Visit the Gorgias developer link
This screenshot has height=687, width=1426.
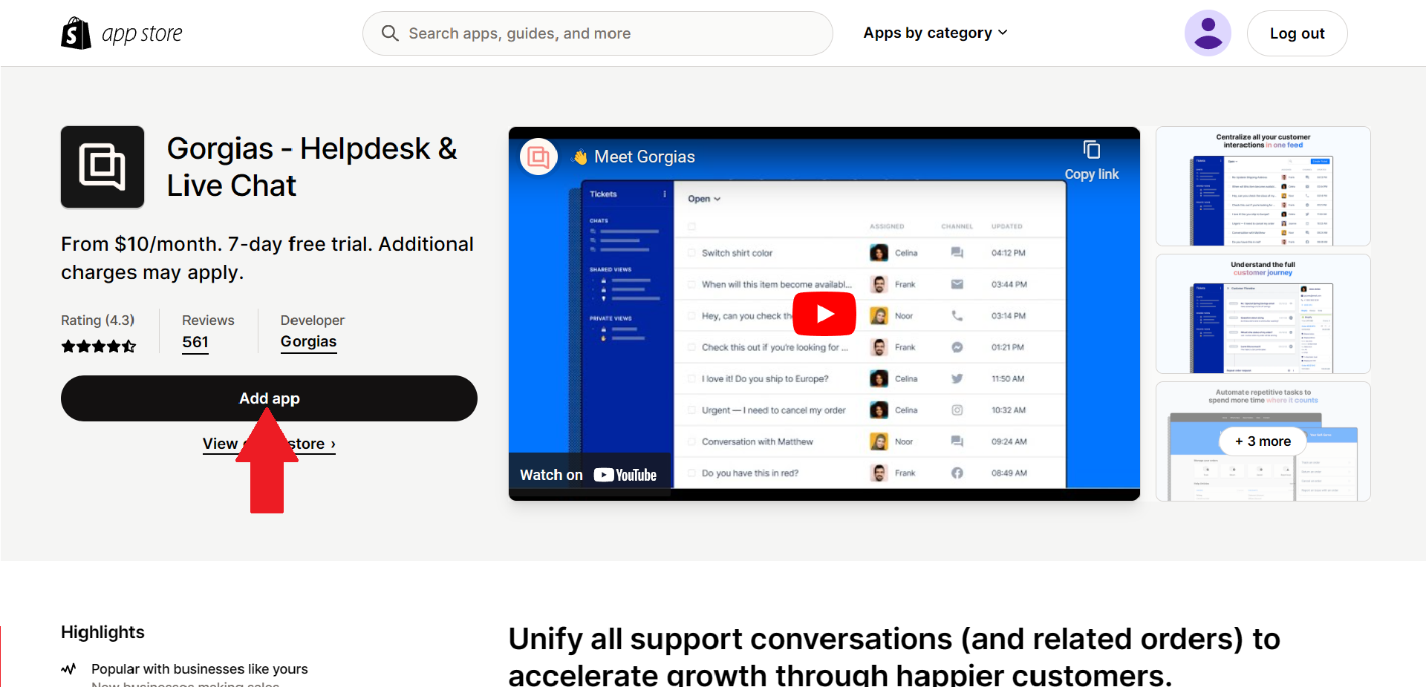308,341
